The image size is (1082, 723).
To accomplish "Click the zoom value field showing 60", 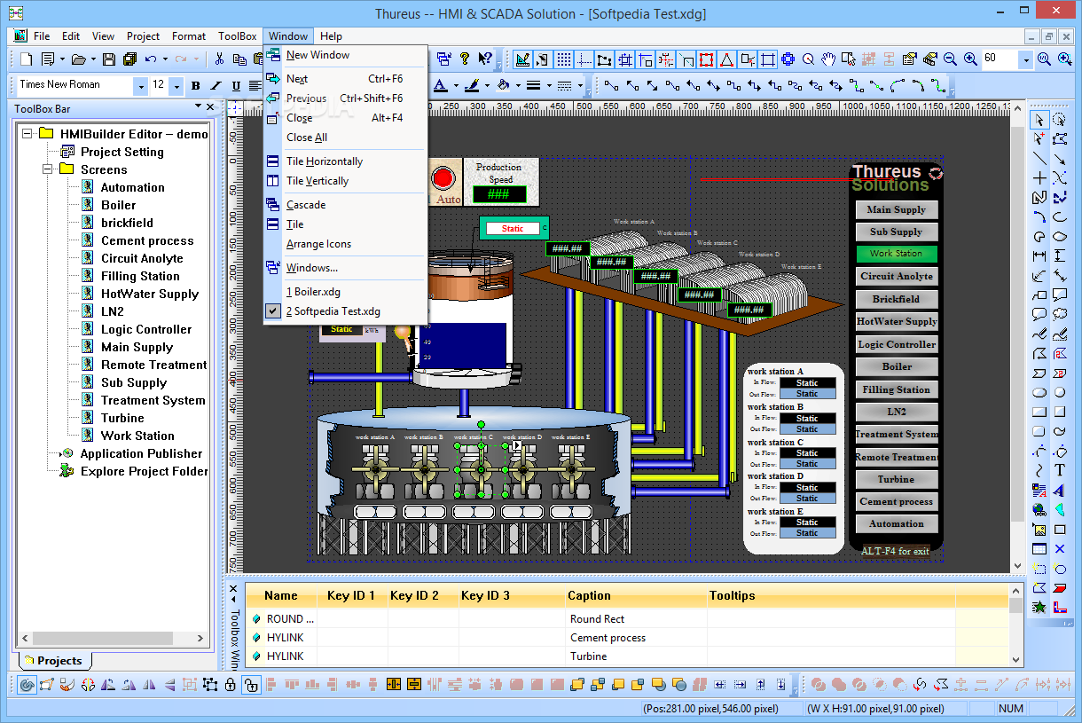I will coord(1000,59).
